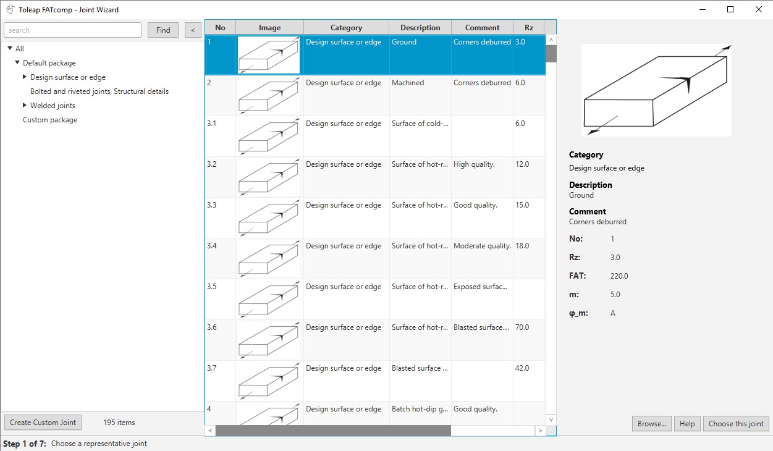Collapse the Default package node
This screenshot has width=773, height=451.
tap(17, 63)
